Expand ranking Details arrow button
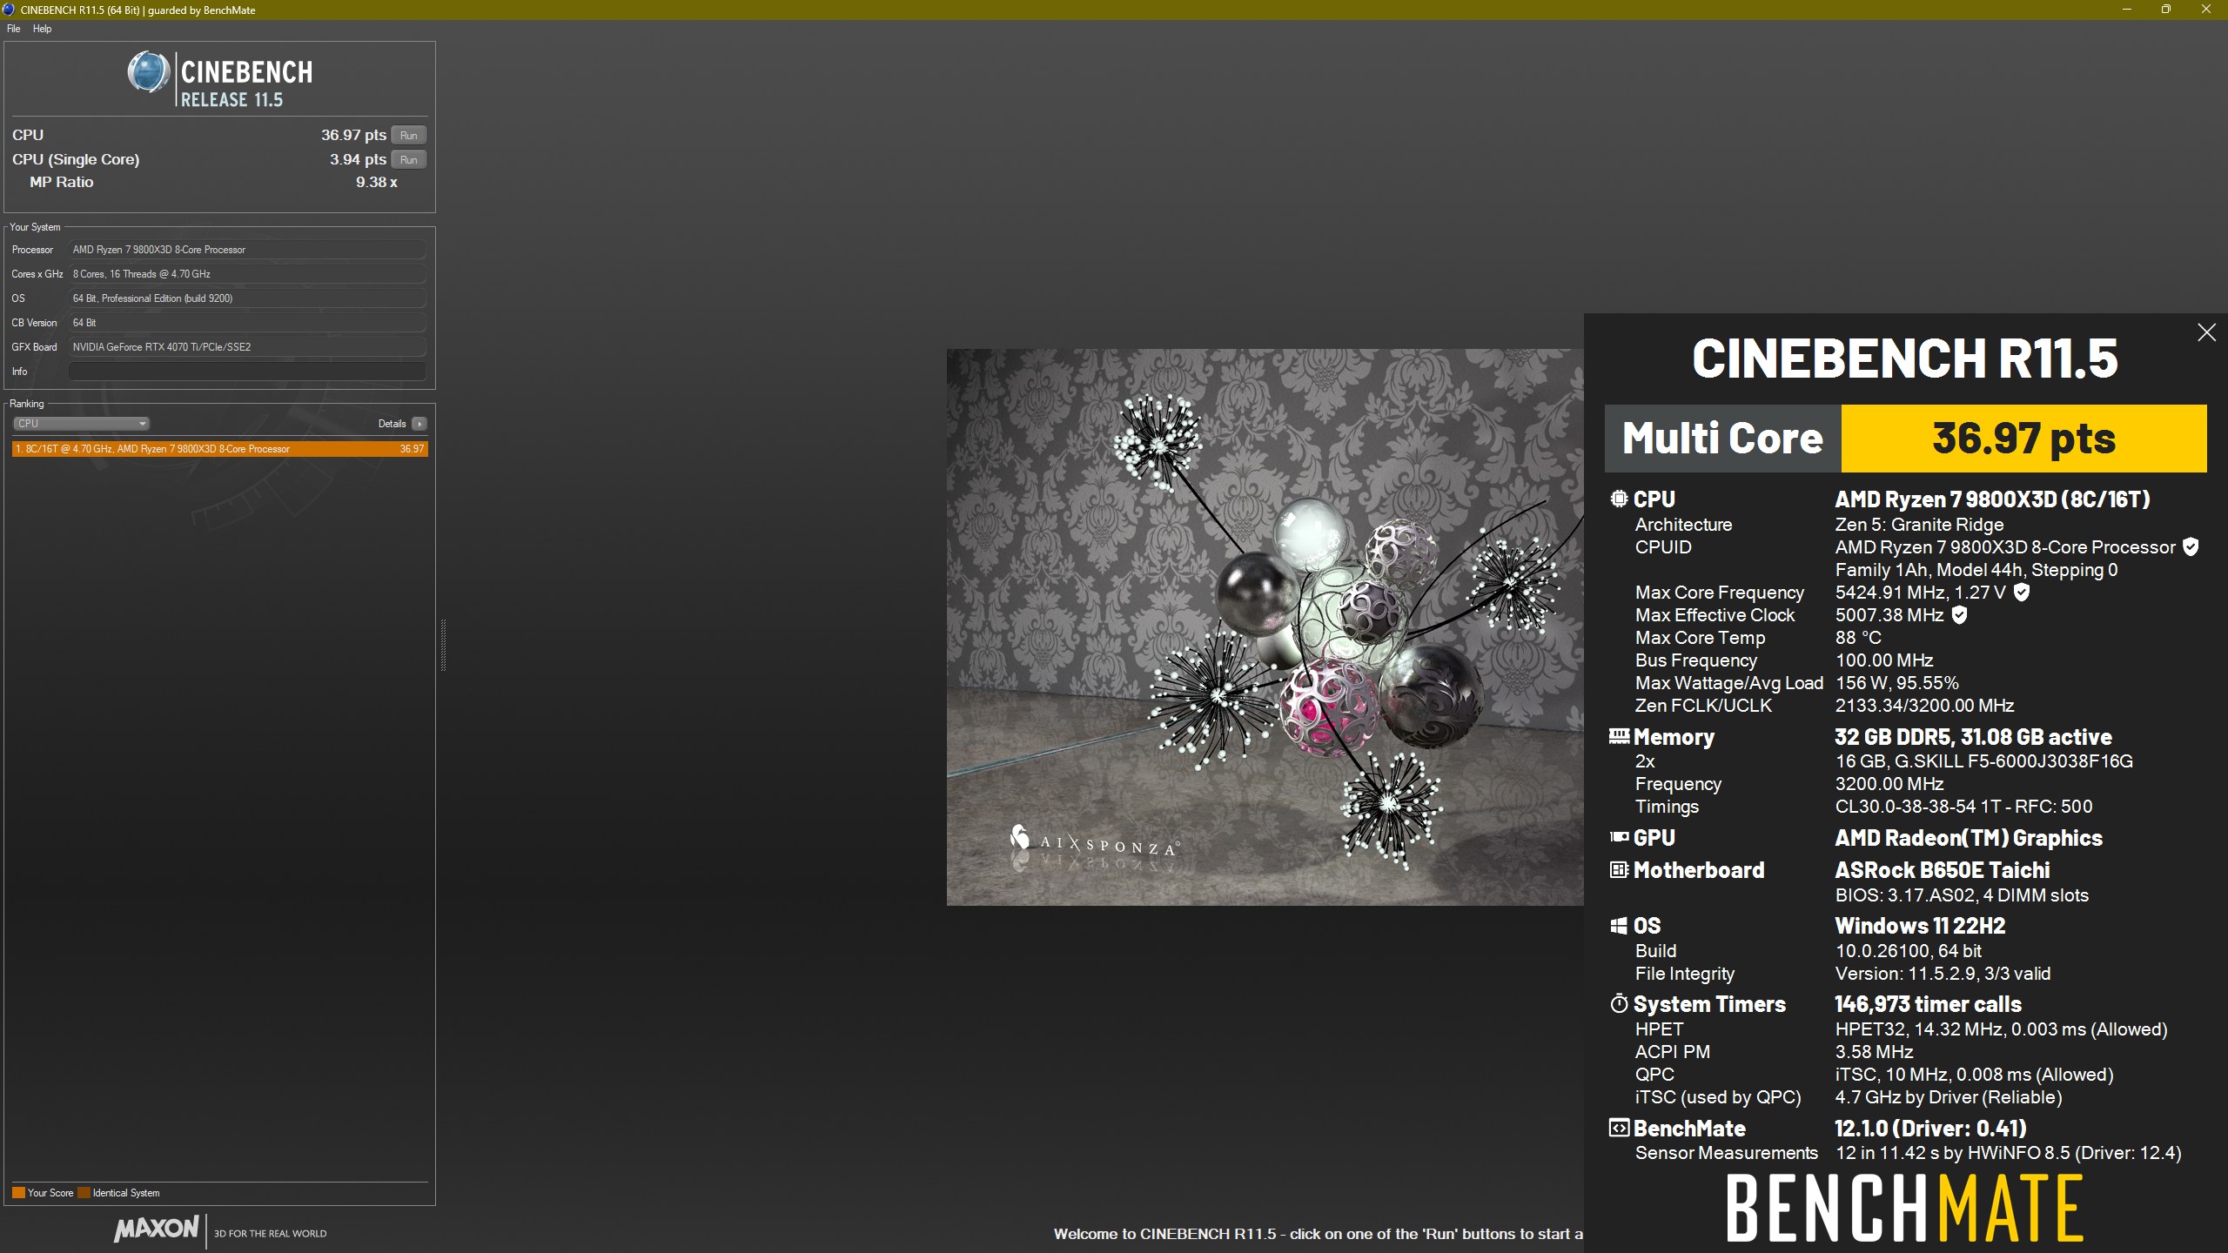2228x1253 pixels. tap(419, 424)
